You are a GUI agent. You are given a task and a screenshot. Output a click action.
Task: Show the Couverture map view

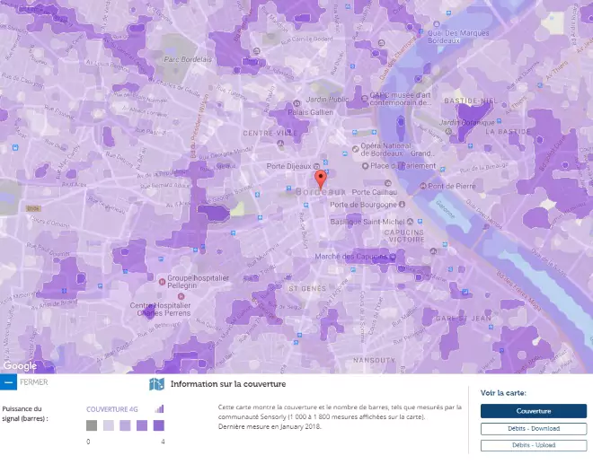[x=534, y=411]
